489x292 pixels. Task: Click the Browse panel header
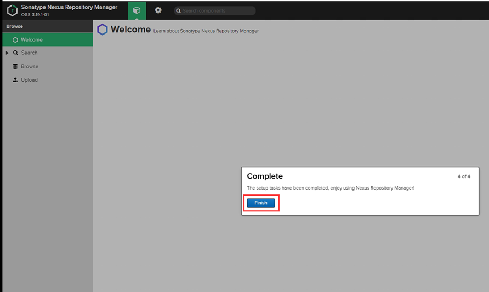tap(47, 26)
